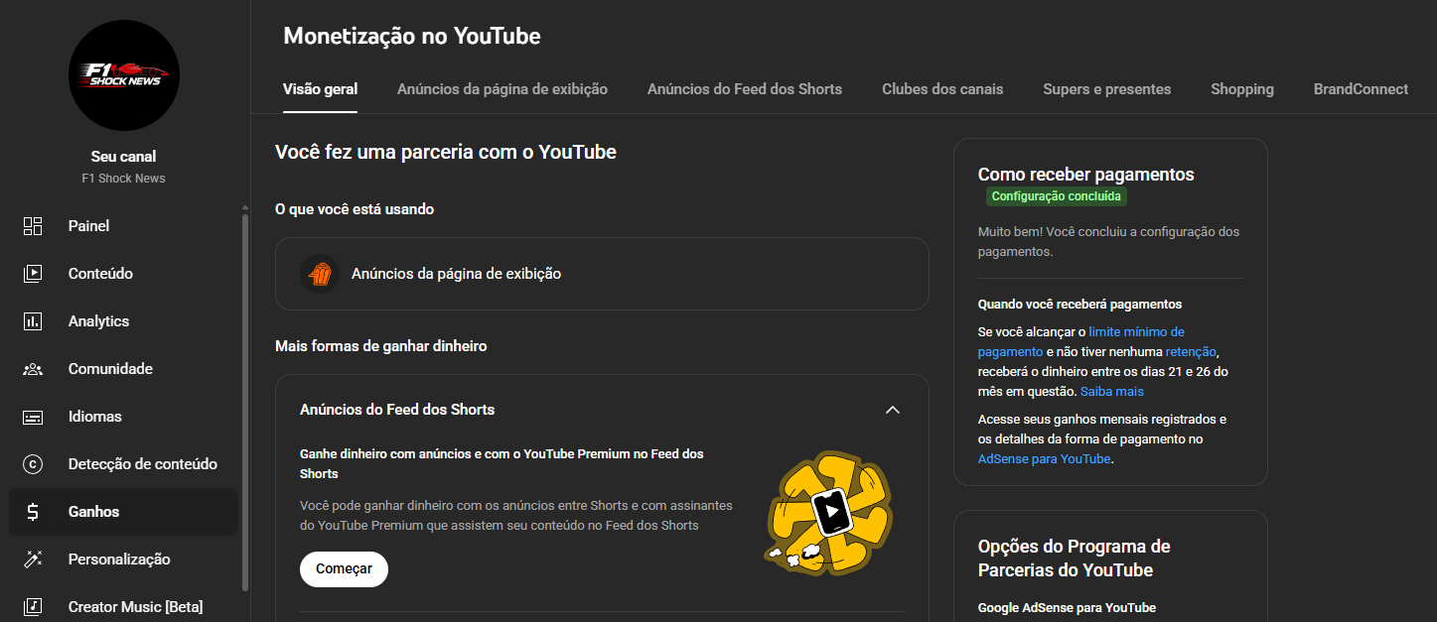Collapse the Anúncios do Feed dos Shorts section
Viewport: 1437px width, 622px height.
click(x=892, y=410)
